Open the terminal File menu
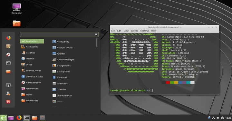Screen dimensions: 232x121 [x=113, y=31]
